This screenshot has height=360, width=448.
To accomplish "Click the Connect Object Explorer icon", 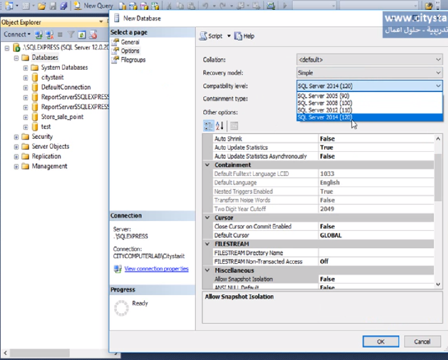I will (38, 35).
